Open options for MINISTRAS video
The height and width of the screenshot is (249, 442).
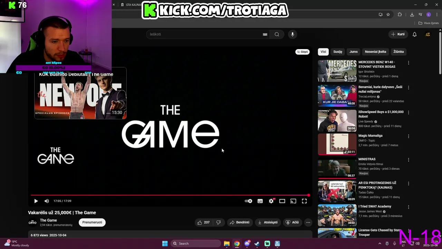(x=409, y=160)
